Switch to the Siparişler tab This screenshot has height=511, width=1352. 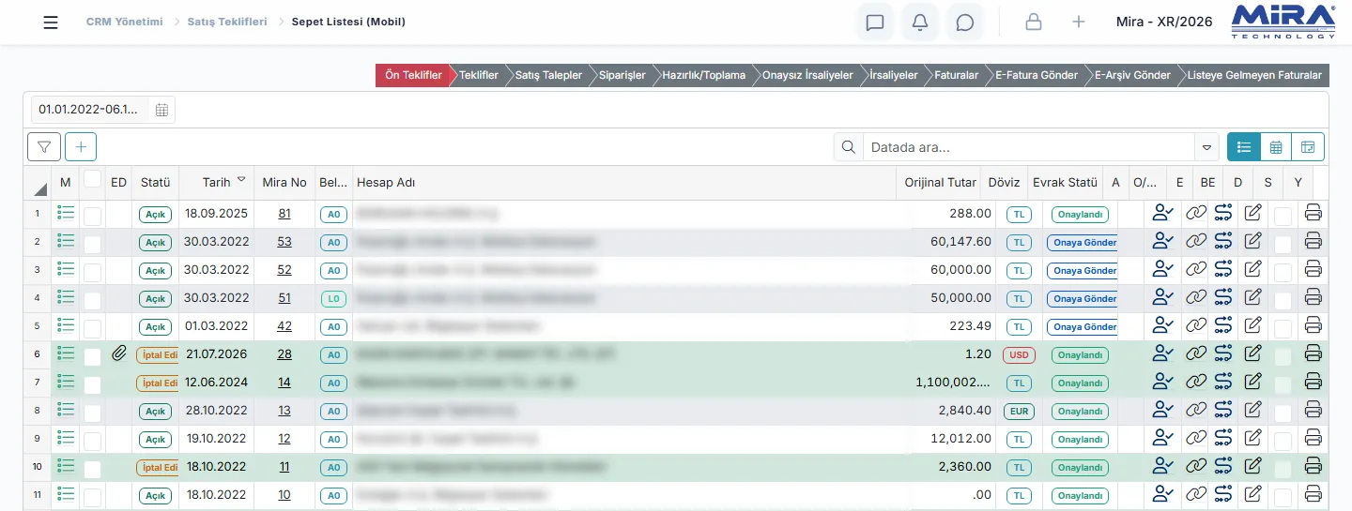pos(622,75)
